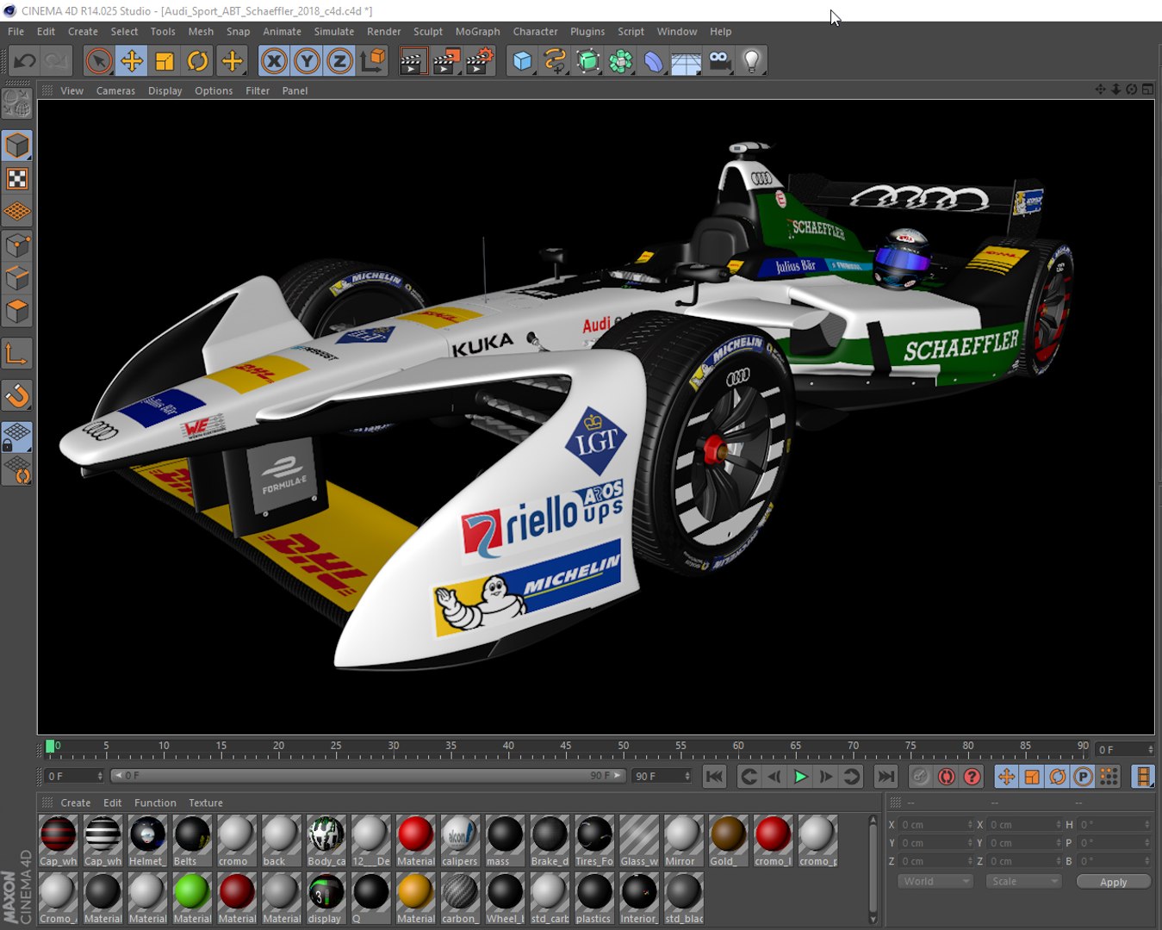Open the viewport Cameras menu
Viewport: 1162px width, 930px height.
[115, 91]
